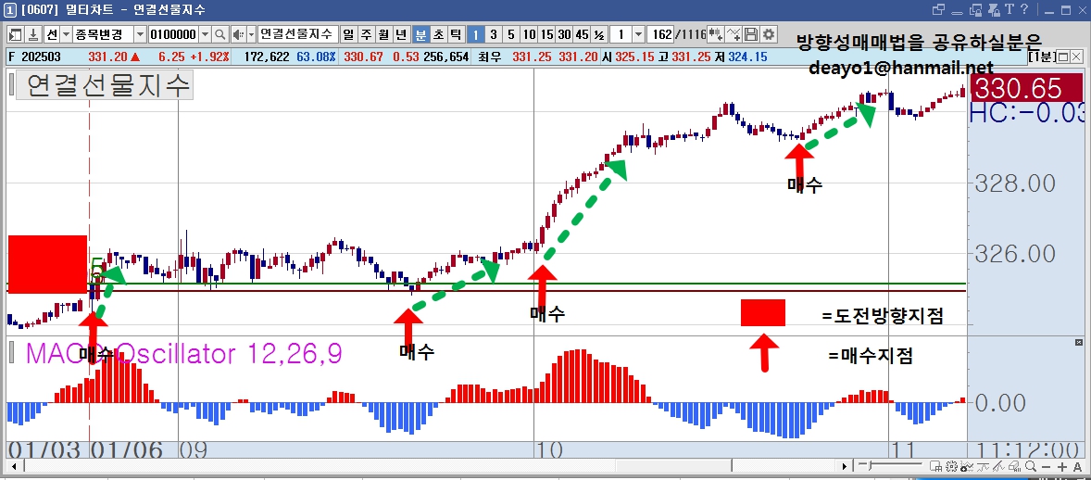
Task: Select the 분 (minute) period toggle
Action: tap(421, 34)
